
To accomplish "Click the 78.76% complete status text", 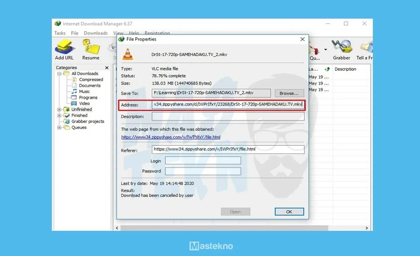I will click(169, 76).
